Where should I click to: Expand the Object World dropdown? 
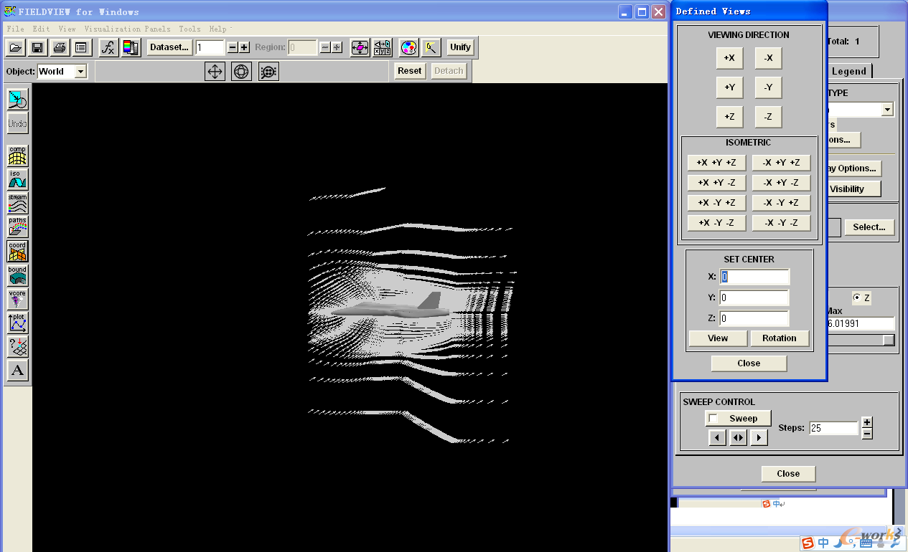pos(80,71)
